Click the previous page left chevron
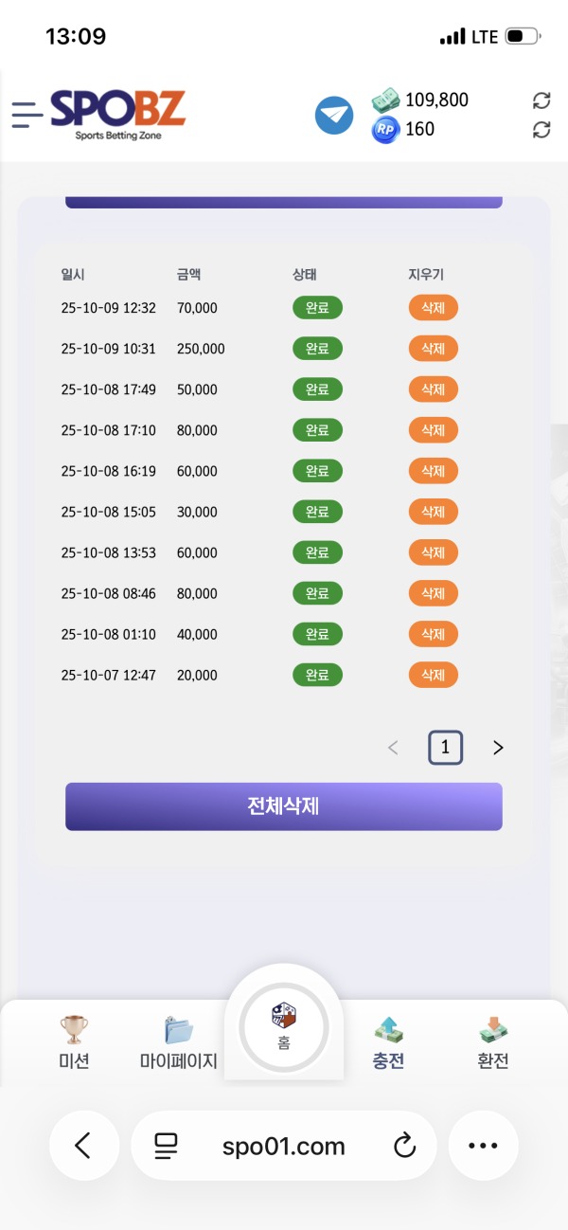This screenshot has height=1230, width=568. tap(393, 748)
